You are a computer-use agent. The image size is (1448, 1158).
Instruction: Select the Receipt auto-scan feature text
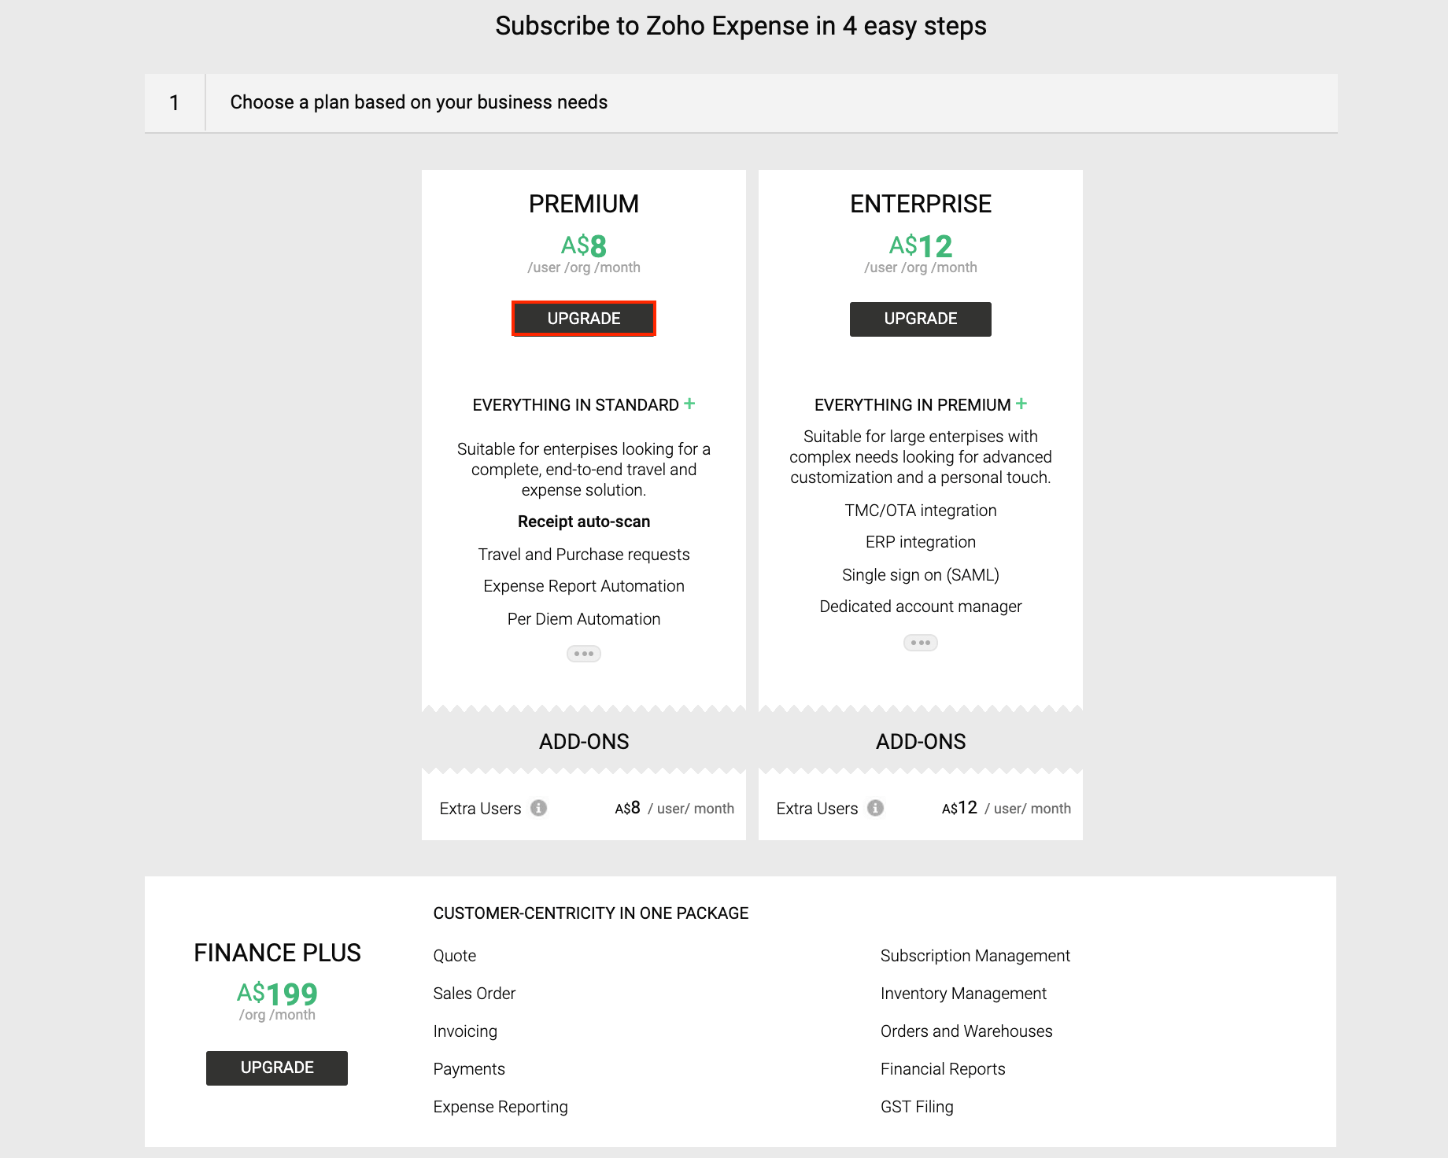tap(583, 521)
